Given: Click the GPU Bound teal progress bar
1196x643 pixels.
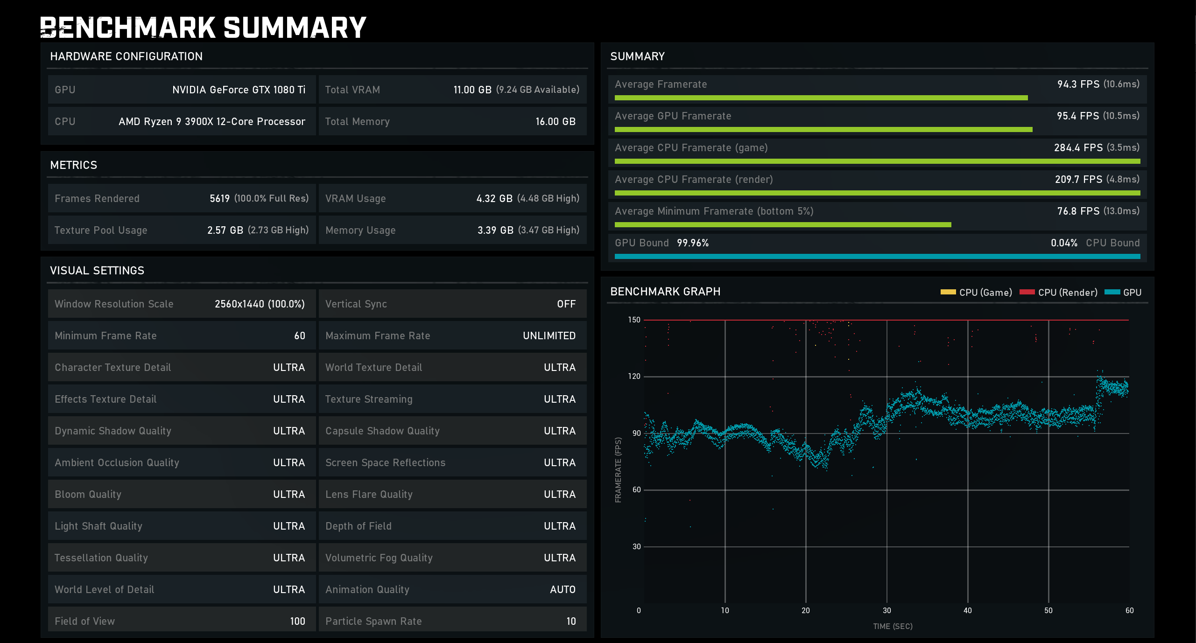Looking at the screenshot, I should point(877,256).
